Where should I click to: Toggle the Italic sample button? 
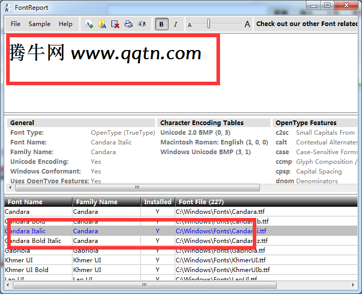pyautogui.click(x=176, y=24)
